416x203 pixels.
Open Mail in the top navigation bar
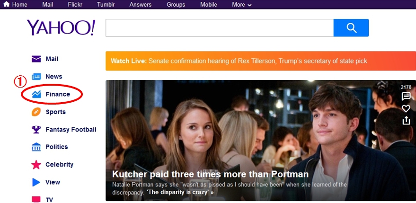[x=47, y=5]
